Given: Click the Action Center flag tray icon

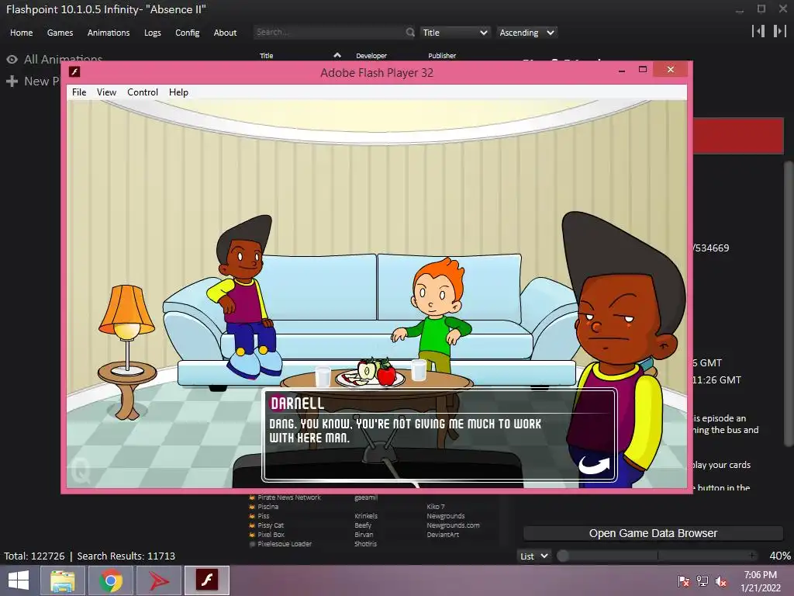Looking at the screenshot, I should click(684, 581).
